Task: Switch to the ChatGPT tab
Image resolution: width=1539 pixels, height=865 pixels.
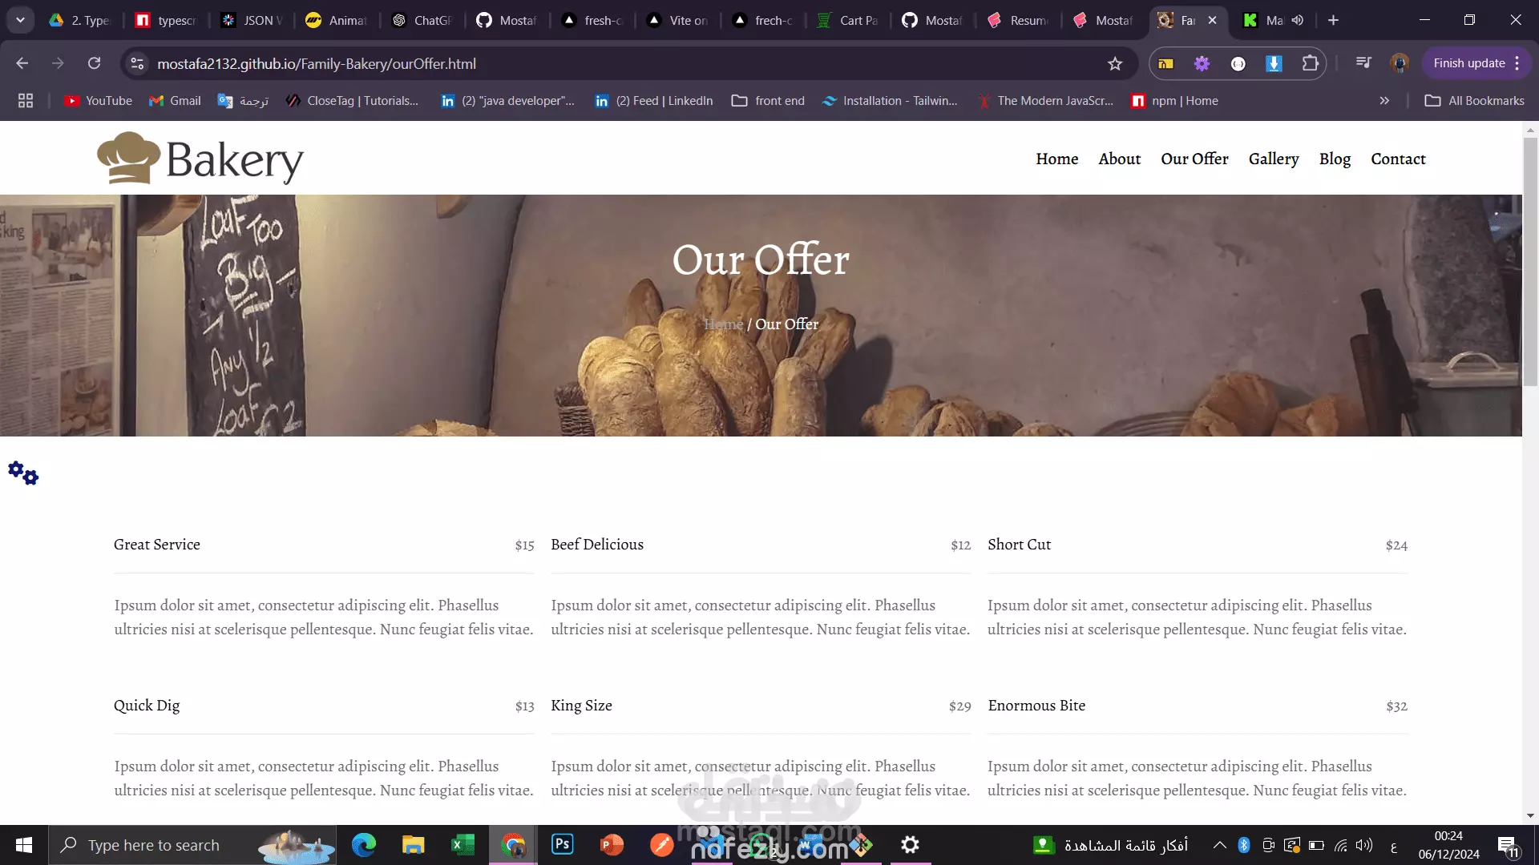Action: pos(422,20)
